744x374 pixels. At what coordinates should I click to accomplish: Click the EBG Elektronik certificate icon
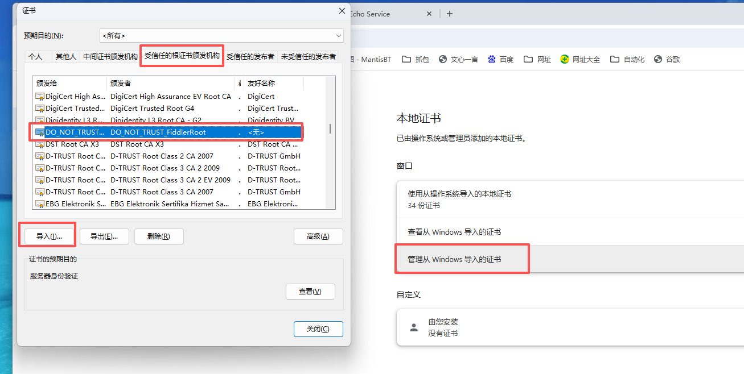tap(40, 204)
